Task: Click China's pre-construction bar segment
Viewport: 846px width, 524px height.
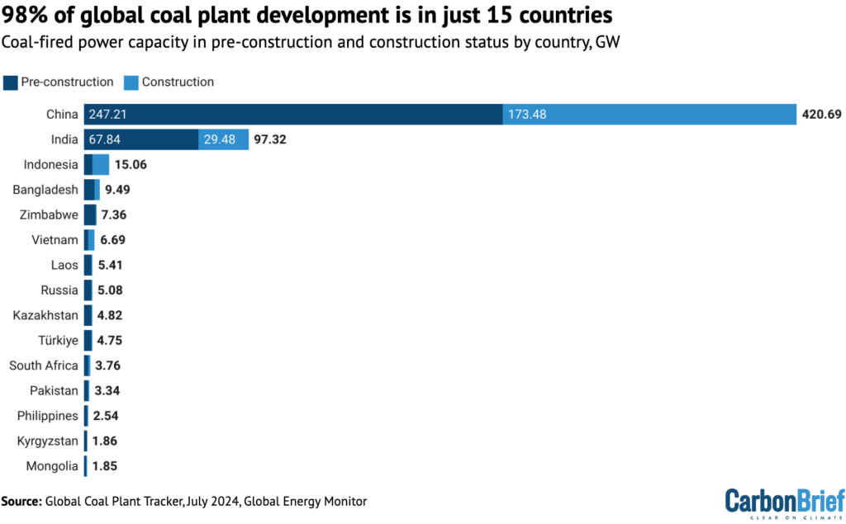Action: pos(289,114)
